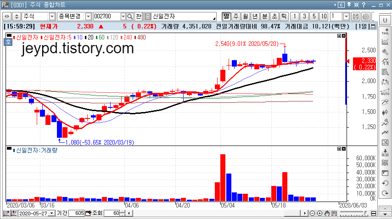The width and height of the screenshot is (392, 219).
Task: Choose interval preset 3
Action: point(304,17)
